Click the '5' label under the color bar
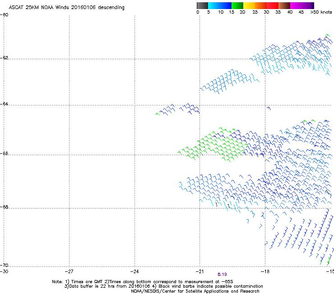The image size is (334, 294). point(209,12)
